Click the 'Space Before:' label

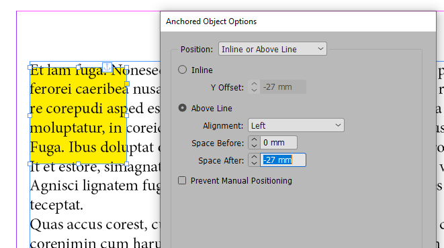[x=218, y=143]
